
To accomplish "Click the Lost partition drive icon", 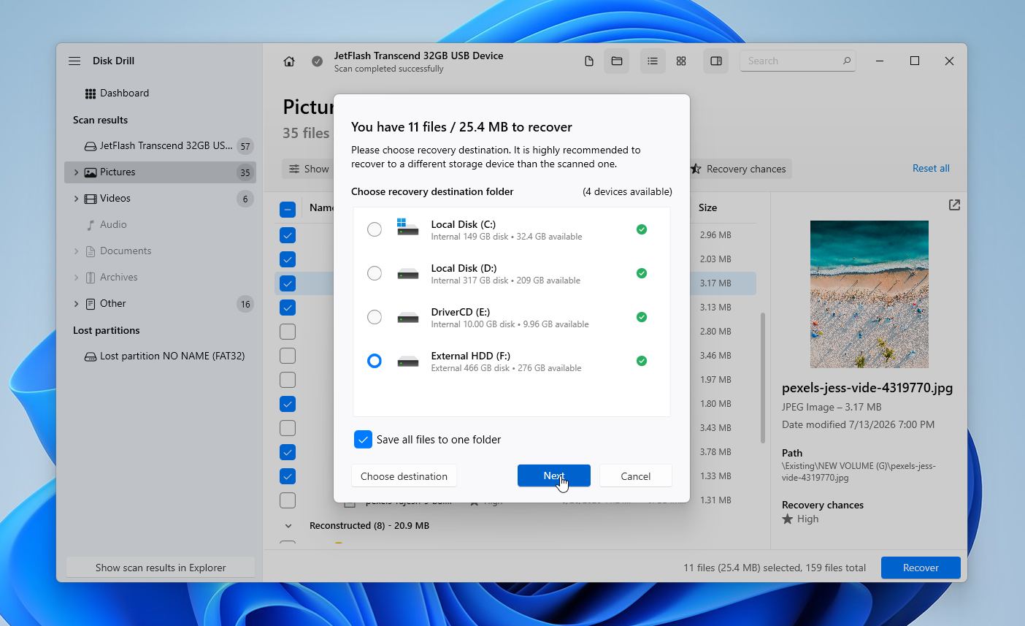I will pos(91,356).
